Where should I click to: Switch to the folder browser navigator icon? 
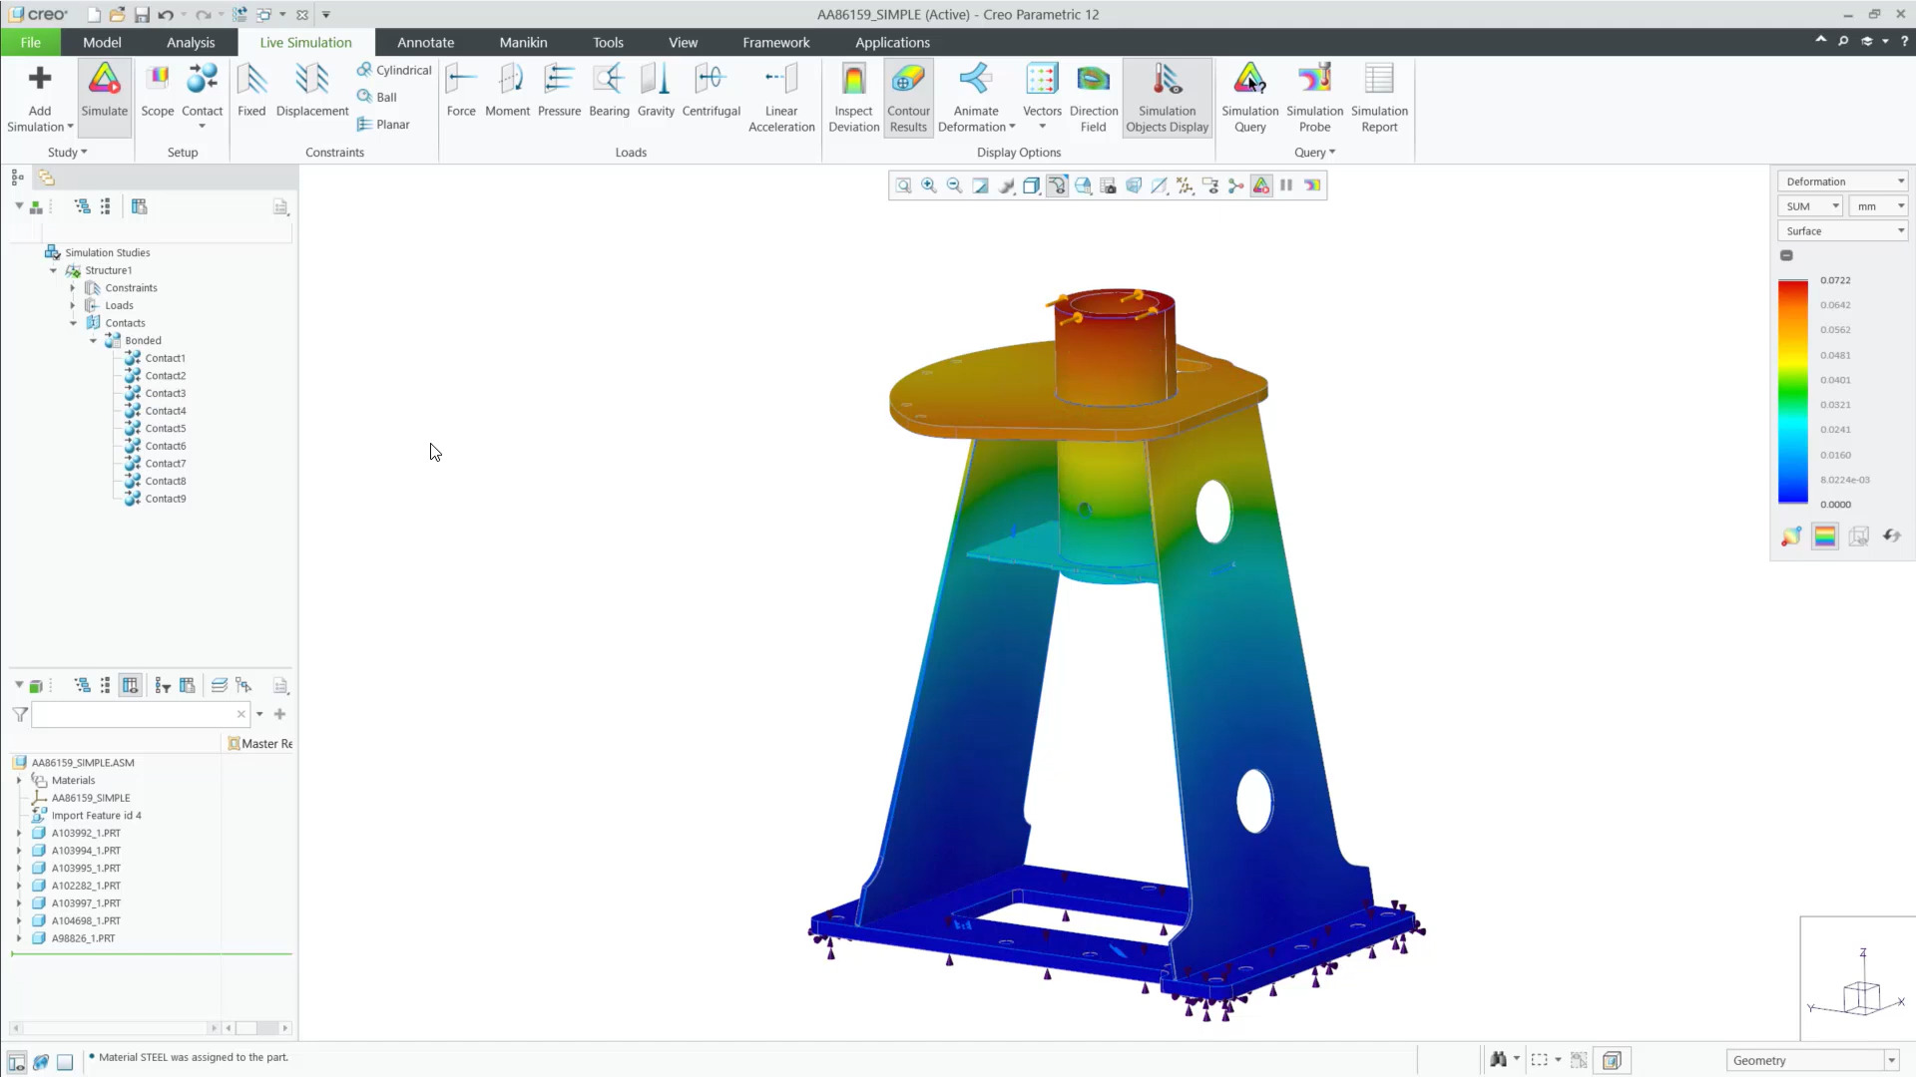pos(46,178)
